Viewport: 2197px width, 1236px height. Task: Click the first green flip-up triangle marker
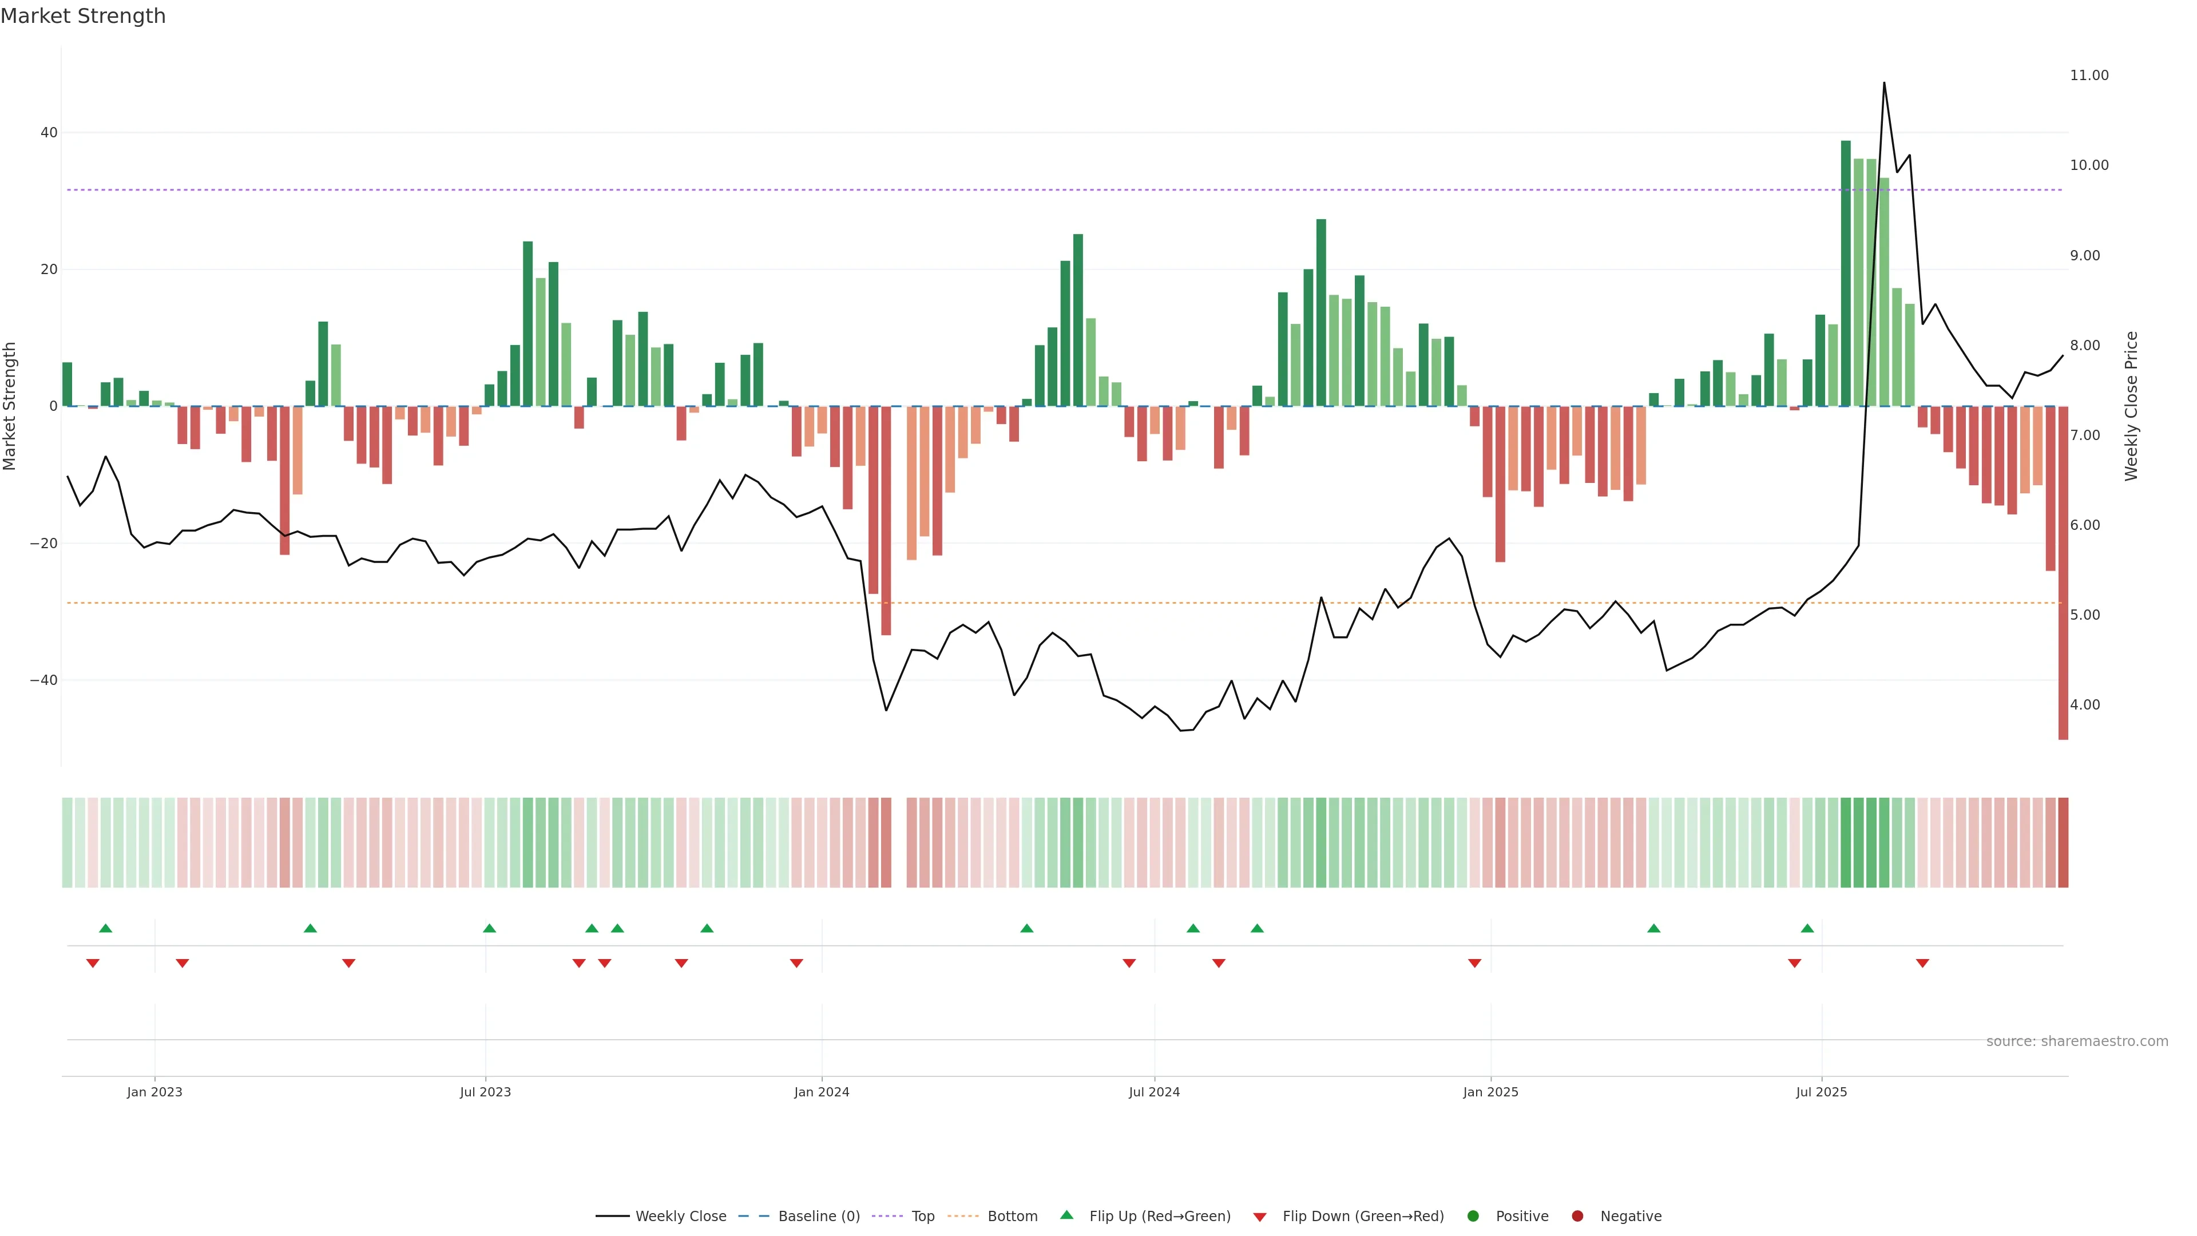(x=106, y=928)
